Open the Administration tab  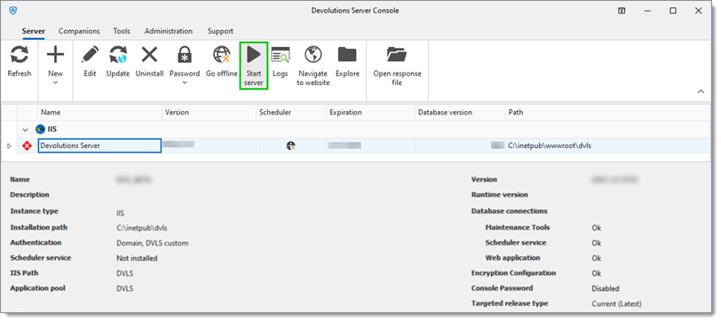169,31
